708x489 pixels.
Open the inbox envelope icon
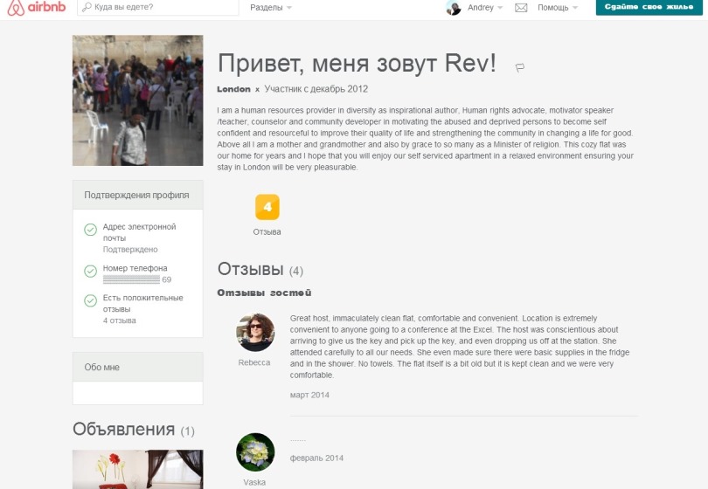point(521,8)
